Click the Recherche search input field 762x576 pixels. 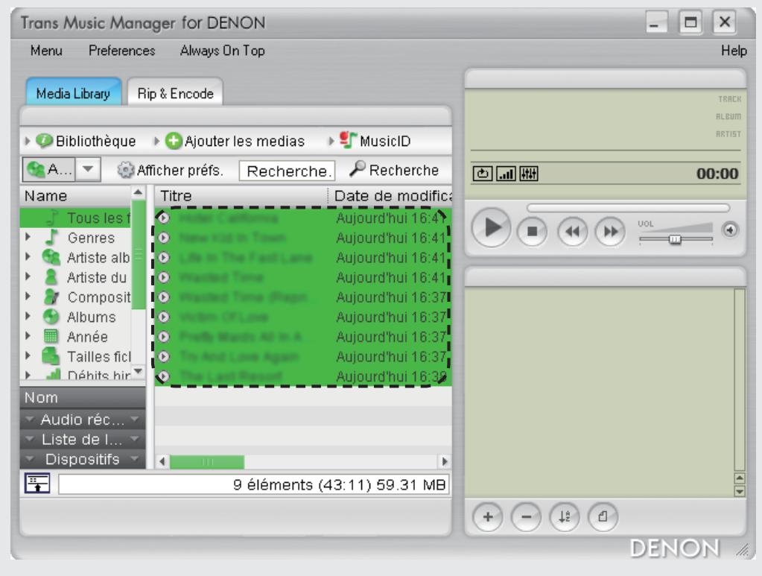point(287,171)
